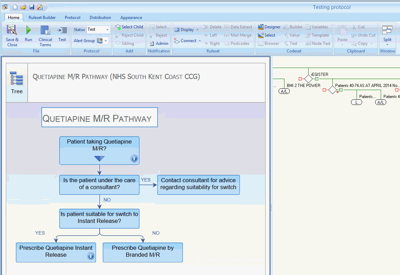Click the Save & Close icon
Image resolution: width=400 pixels, height=275 pixels.
point(12,30)
